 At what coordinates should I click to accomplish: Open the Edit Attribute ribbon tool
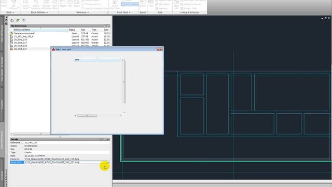coord(14,5)
